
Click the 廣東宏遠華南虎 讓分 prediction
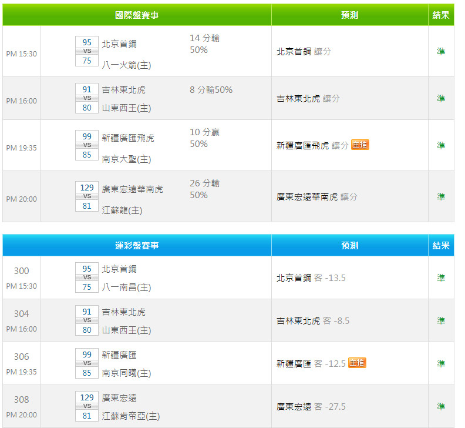click(317, 196)
